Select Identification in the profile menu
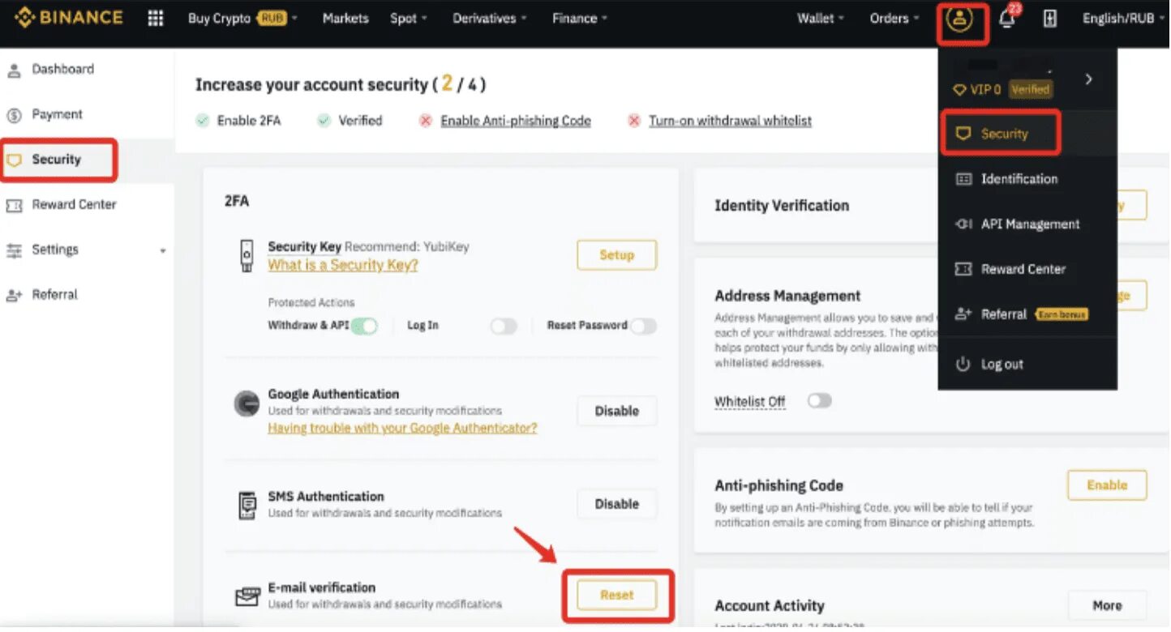The image size is (1171, 632). 1019,179
